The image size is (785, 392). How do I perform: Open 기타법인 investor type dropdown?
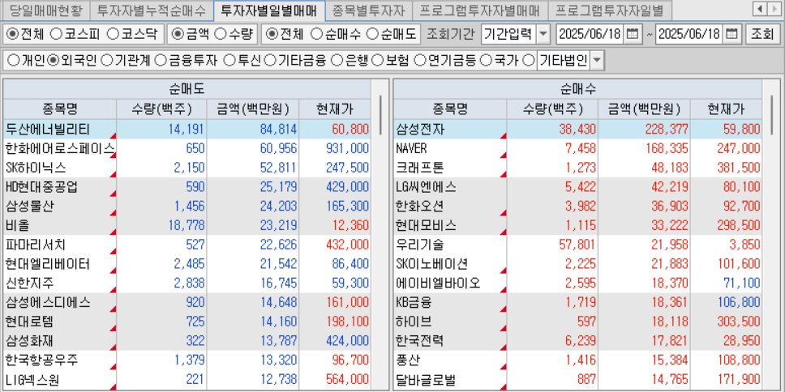pos(597,61)
